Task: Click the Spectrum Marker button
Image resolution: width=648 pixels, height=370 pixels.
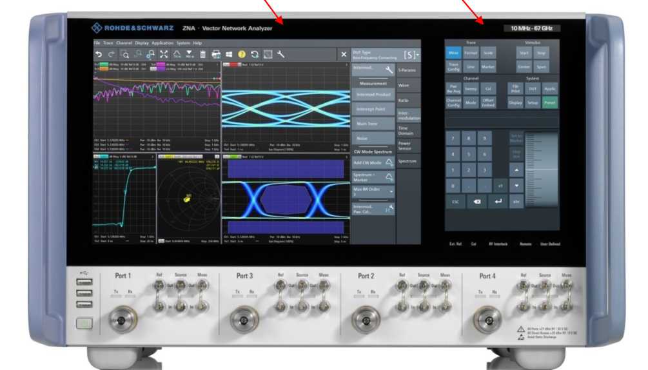Action: (x=373, y=177)
